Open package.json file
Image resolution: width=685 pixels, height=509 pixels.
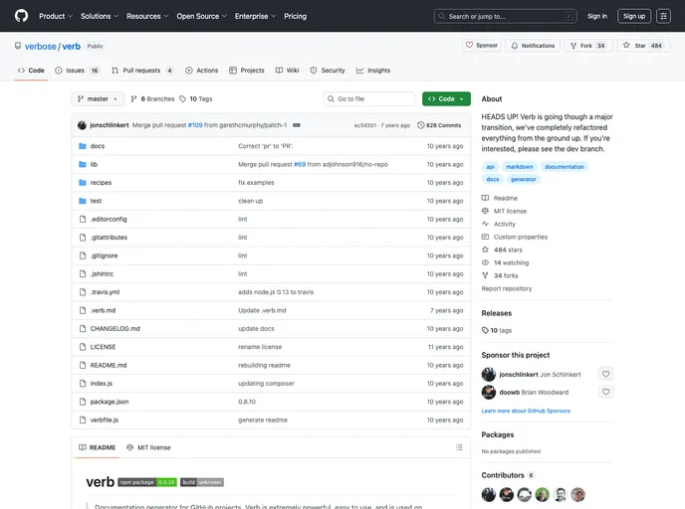(x=110, y=402)
